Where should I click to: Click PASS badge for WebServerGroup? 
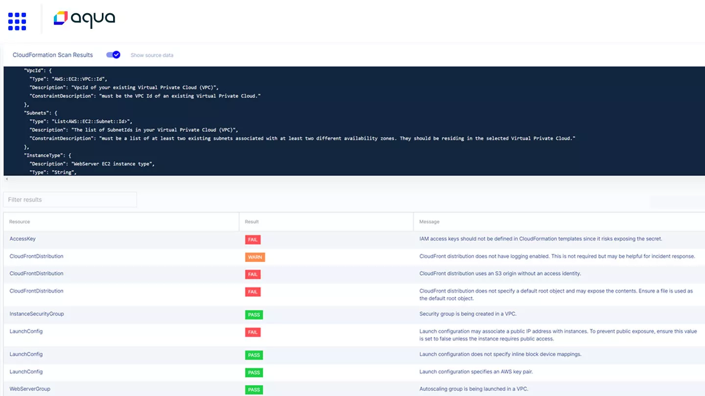tap(254, 390)
